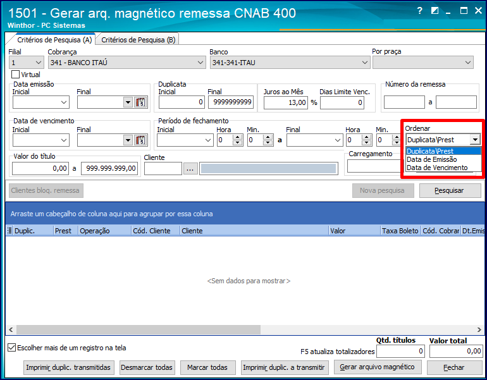Open Período de fechamento Inicial date dropdown
The width and height of the screenshot is (487, 380).
coord(208,140)
